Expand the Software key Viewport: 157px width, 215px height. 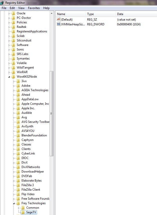click(x=9, y=45)
